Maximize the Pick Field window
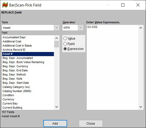Image resolution: width=146 pixels, height=128 pixels. [123, 5]
